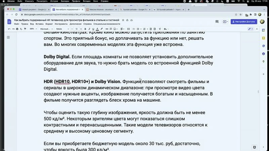This screenshot has height=151, width=269.
Task: Click Настройки Доступа share button
Action: pyautogui.click(x=244, y=22)
